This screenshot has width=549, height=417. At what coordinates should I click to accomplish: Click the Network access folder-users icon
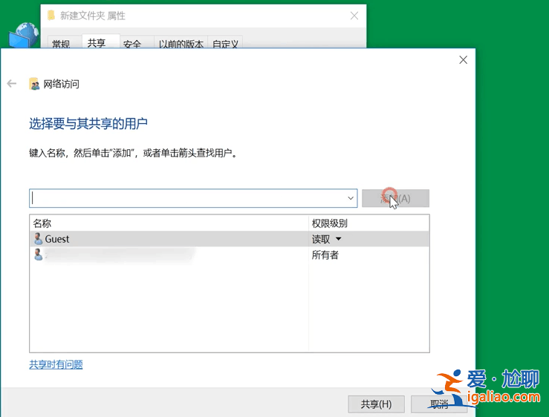(34, 84)
